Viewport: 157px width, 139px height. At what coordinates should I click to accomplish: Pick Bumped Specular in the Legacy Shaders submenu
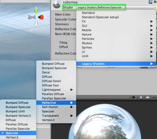[56, 68]
